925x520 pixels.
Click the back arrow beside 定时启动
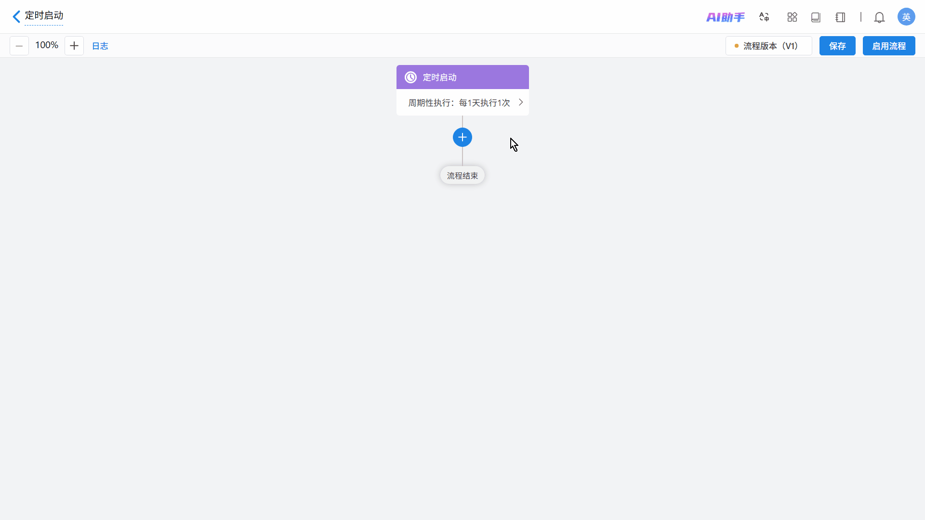coord(16,17)
